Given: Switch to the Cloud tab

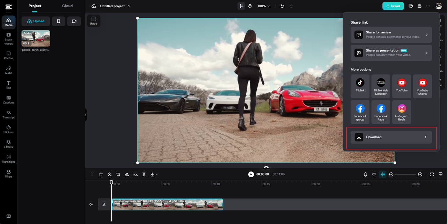Looking at the screenshot, I should coord(67,6).
